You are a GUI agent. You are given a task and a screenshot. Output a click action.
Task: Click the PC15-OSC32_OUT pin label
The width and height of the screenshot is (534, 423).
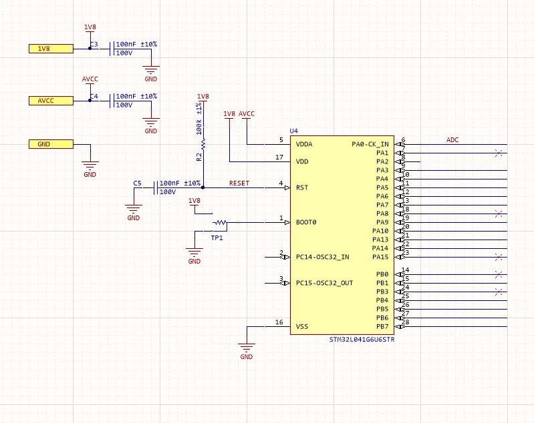tap(325, 283)
